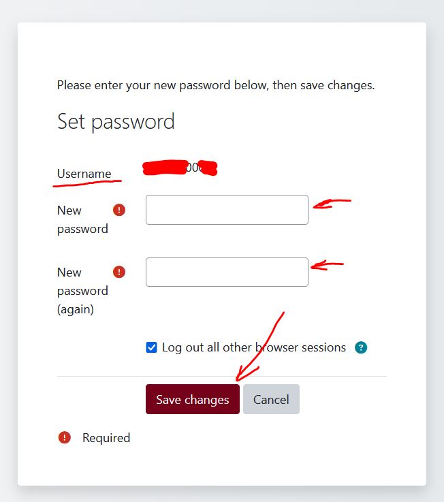Click the 'New password' field label

(82, 219)
